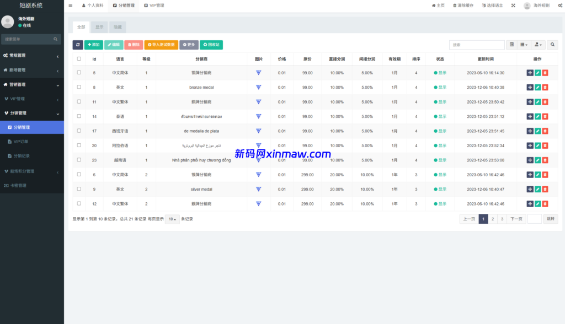Click the table view toggle icon next to search
This screenshot has height=324, width=565.
click(x=511, y=45)
